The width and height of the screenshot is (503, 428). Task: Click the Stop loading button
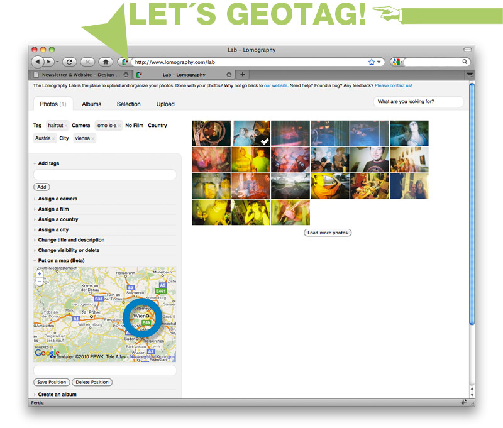87,62
